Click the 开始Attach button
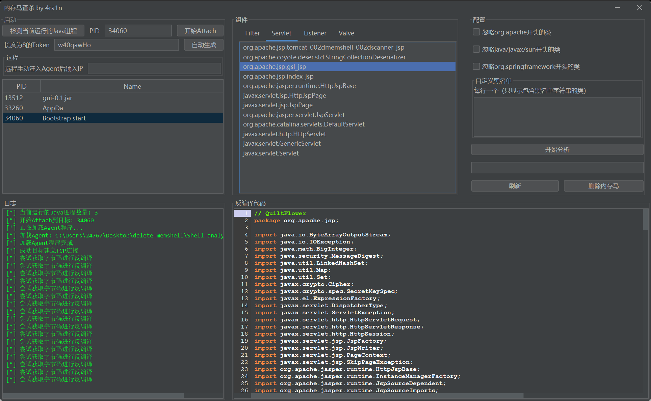This screenshot has height=401, width=651. [x=200, y=31]
